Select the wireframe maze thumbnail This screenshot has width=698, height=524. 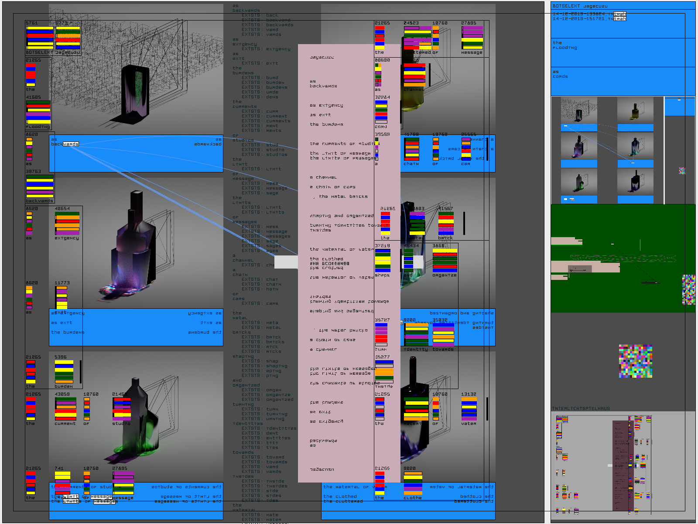pyautogui.click(x=578, y=110)
